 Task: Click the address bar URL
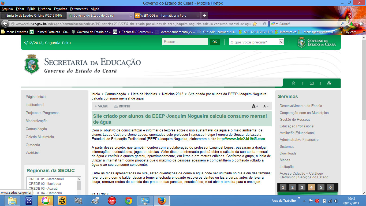pyautogui.click(x=133, y=24)
